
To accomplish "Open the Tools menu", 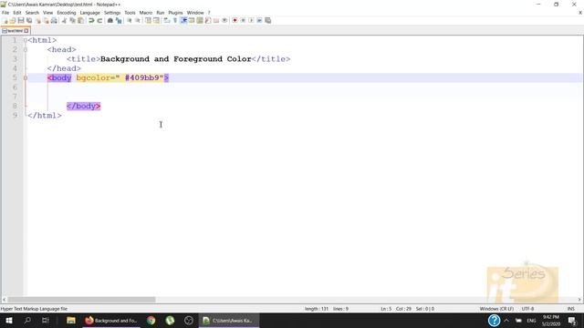I will click(130, 13).
